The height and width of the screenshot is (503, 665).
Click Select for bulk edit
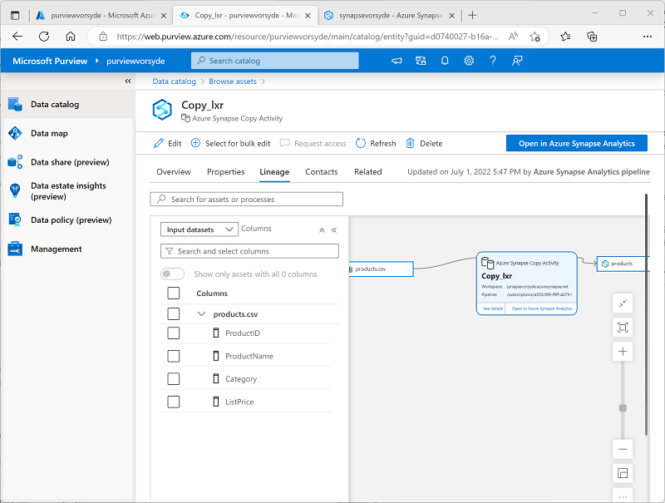tap(231, 143)
